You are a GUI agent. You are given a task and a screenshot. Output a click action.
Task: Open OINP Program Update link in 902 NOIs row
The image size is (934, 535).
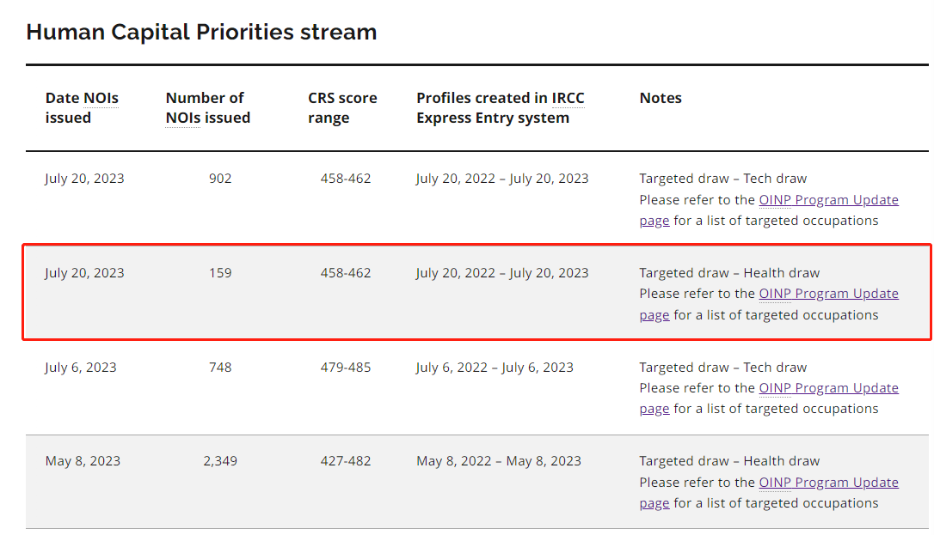tap(828, 200)
